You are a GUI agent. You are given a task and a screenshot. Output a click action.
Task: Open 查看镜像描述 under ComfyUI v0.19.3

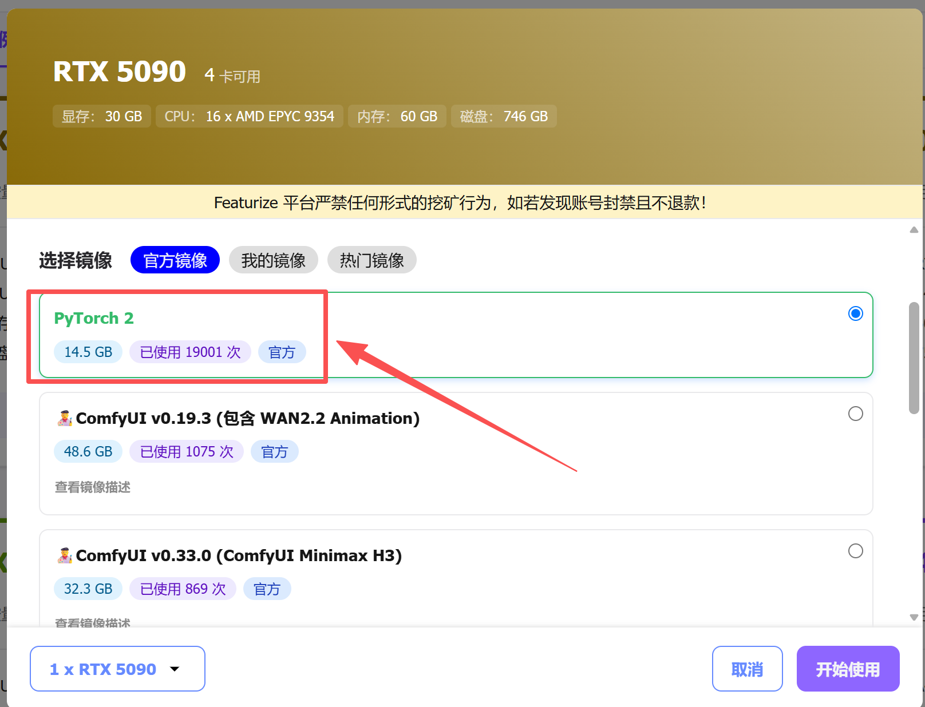tap(93, 487)
